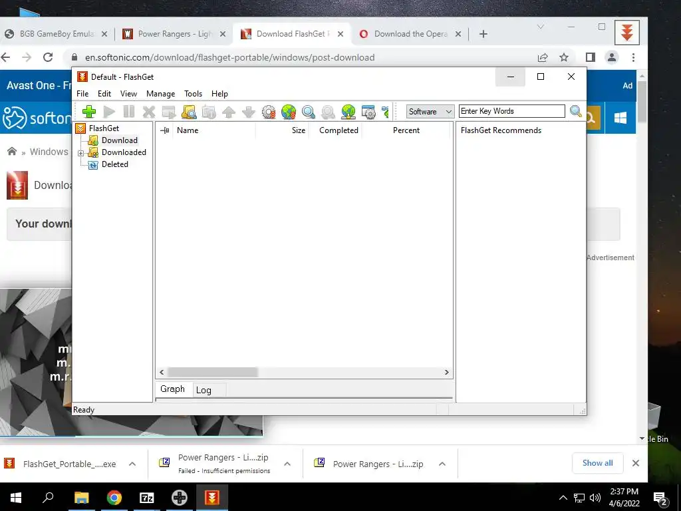The width and height of the screenshot is (681, 511).
Task: Click the globe on stand toolbar icon
Action: [348, 112]
